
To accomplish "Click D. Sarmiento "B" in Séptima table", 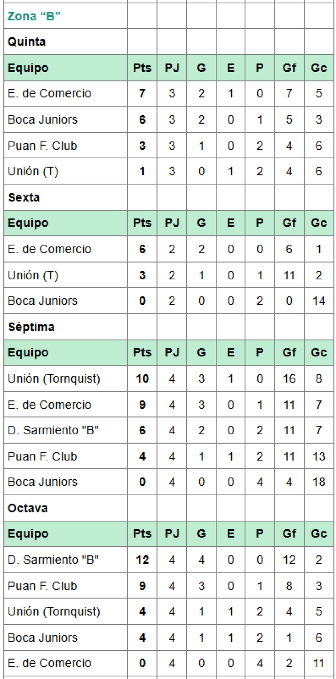I will point(53,430).
